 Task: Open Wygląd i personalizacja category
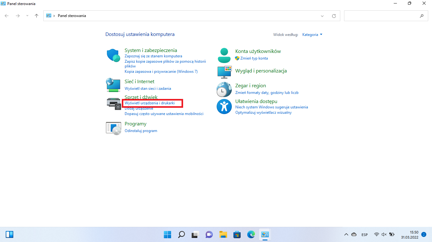click(x=261, y=71)
